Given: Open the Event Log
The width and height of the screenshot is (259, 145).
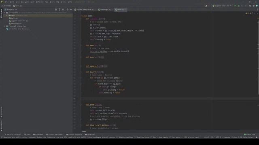Looking at the screenshot, I should 249,135.
